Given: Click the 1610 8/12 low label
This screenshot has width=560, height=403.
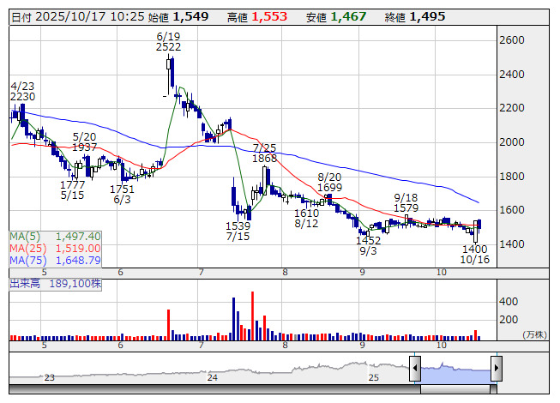Looking at the screenshot, I should tap(306, 218).
